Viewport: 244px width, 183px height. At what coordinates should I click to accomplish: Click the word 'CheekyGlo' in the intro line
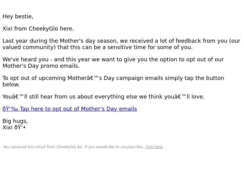[x=43, y=29]
